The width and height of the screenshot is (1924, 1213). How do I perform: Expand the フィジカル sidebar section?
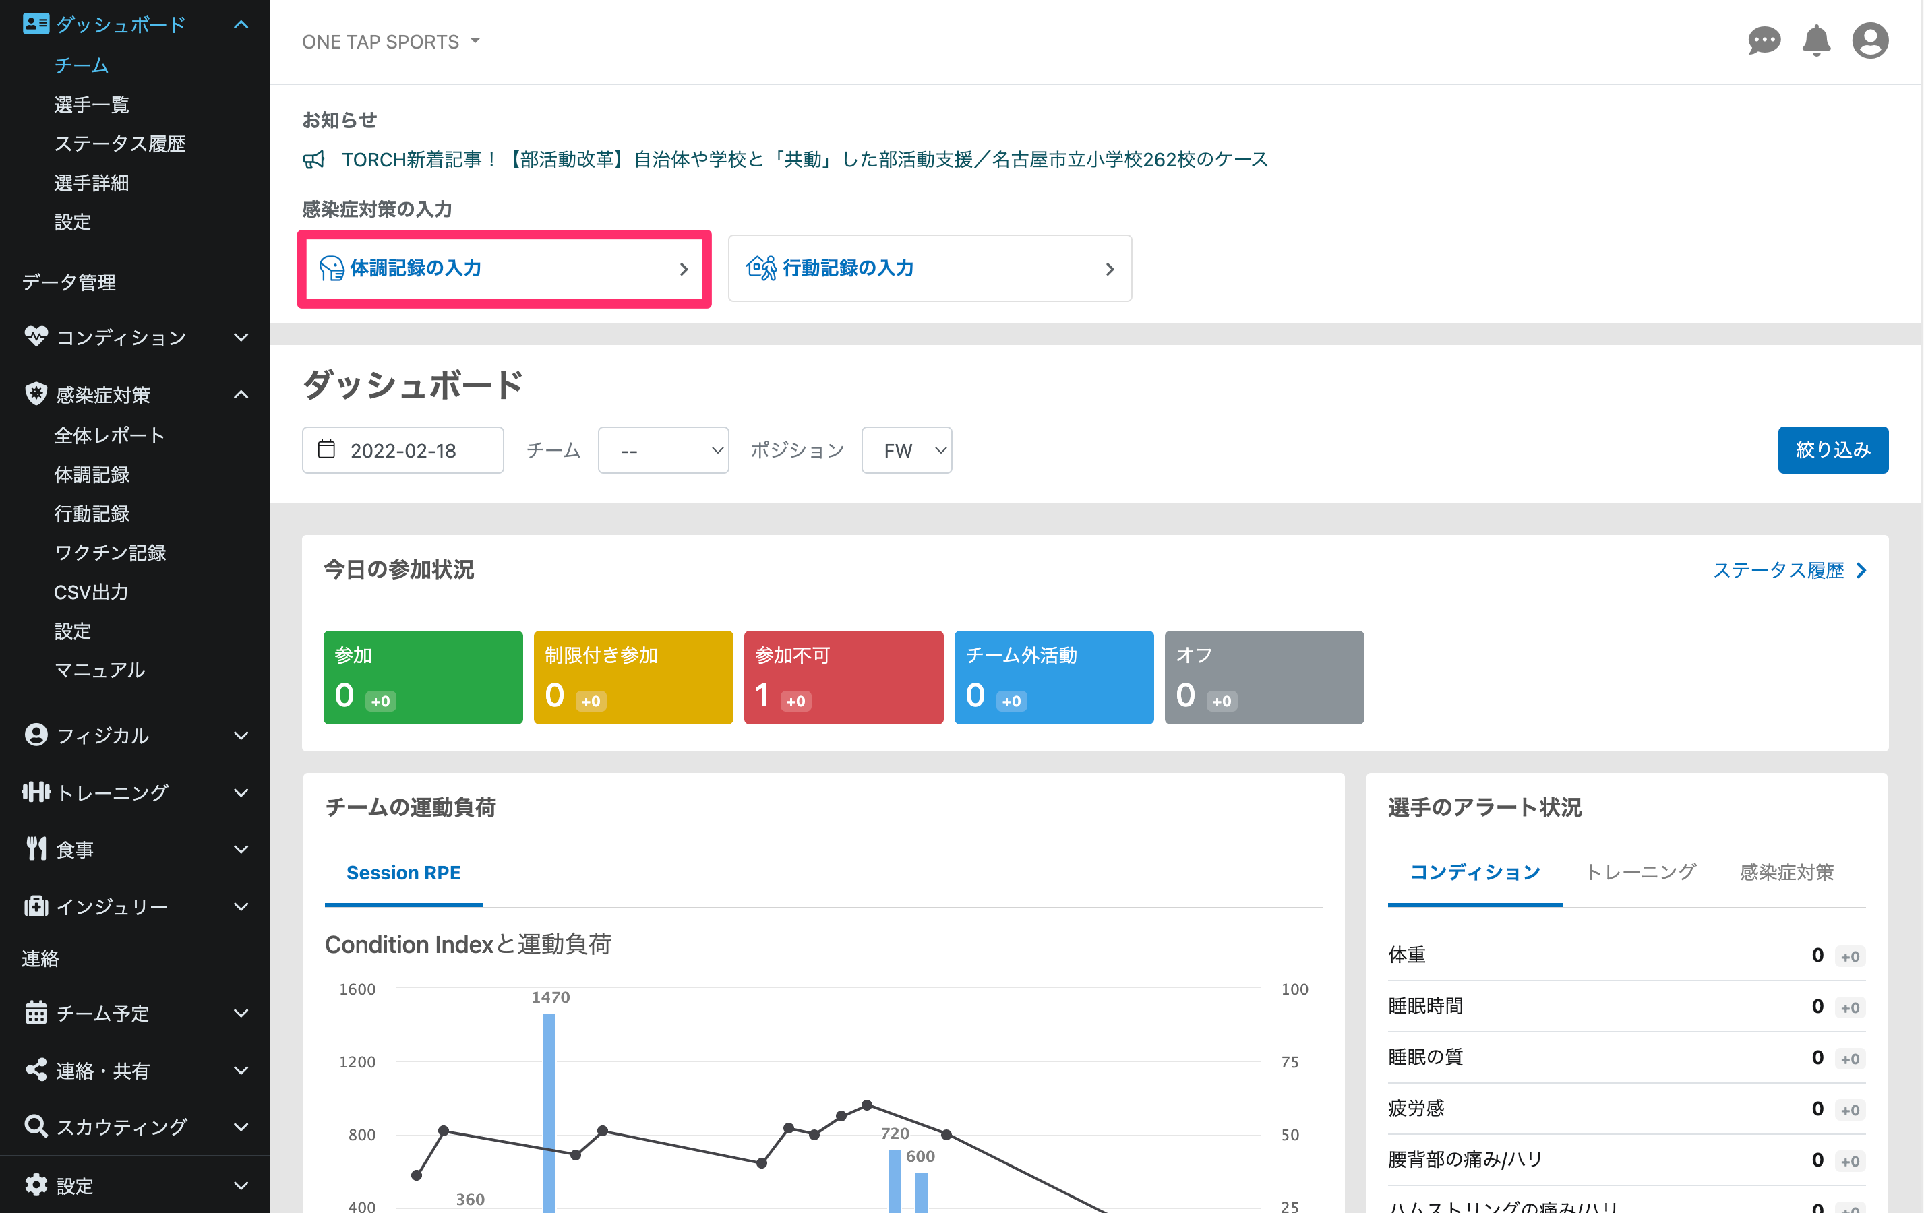(x=241, y=735)
